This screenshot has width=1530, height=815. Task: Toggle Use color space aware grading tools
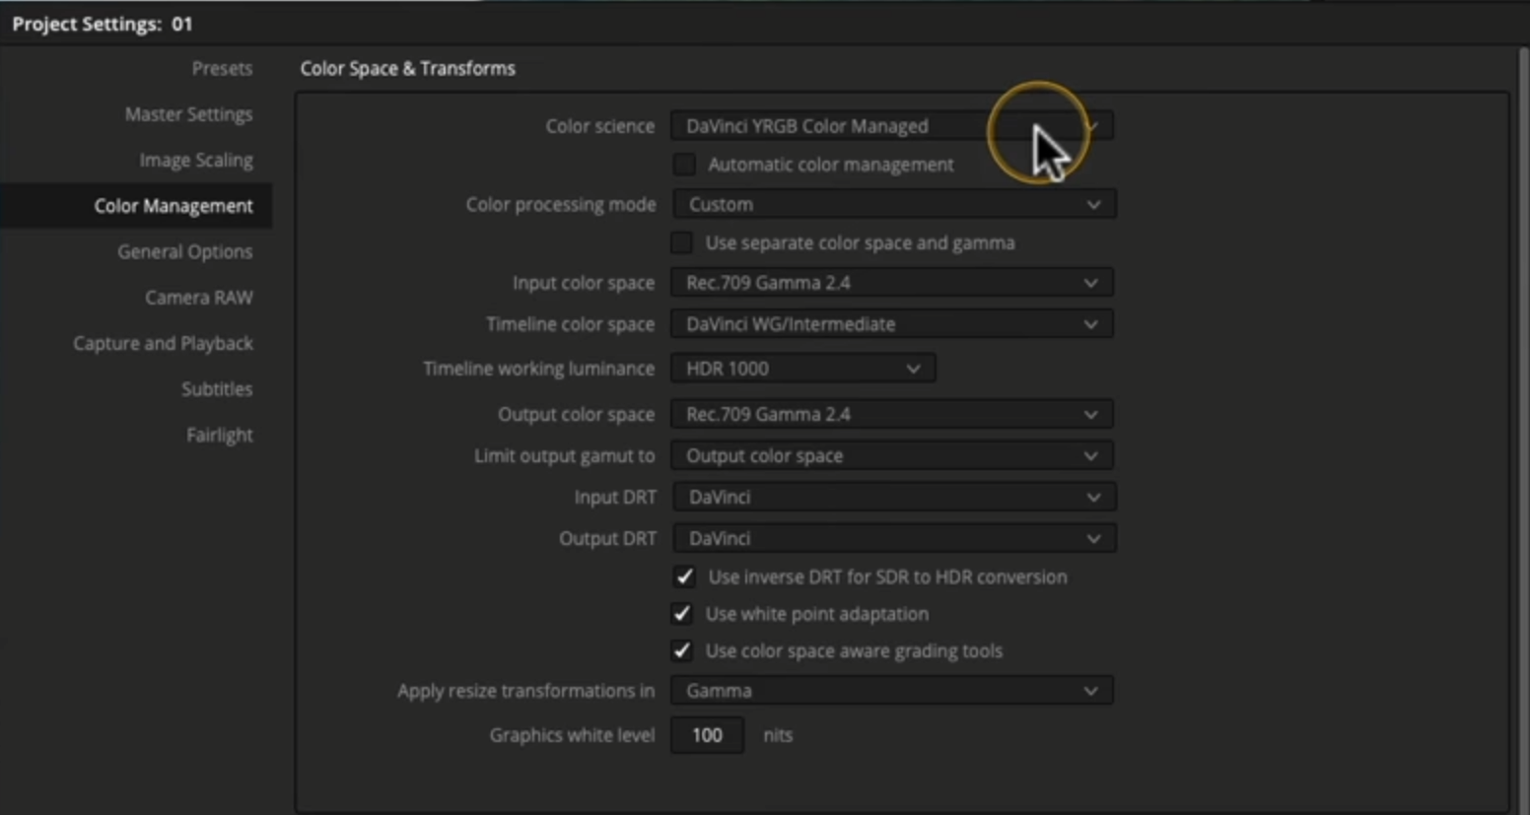tap(682, 651)
